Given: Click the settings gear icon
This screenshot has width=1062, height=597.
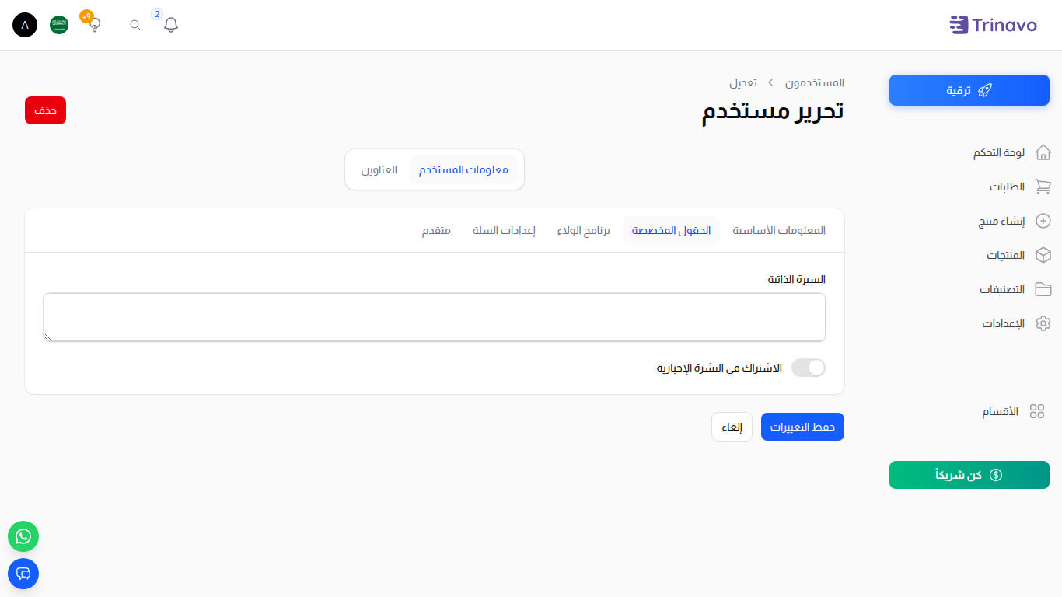Looking at the screenshot, I should click(1043, 323).
